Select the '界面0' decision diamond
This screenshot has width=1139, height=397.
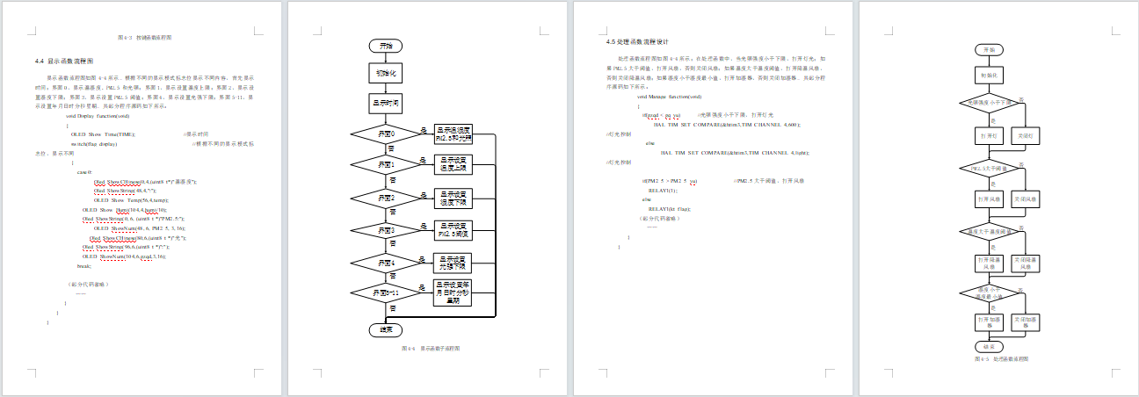pyautogui.click(x=385, y=134)
